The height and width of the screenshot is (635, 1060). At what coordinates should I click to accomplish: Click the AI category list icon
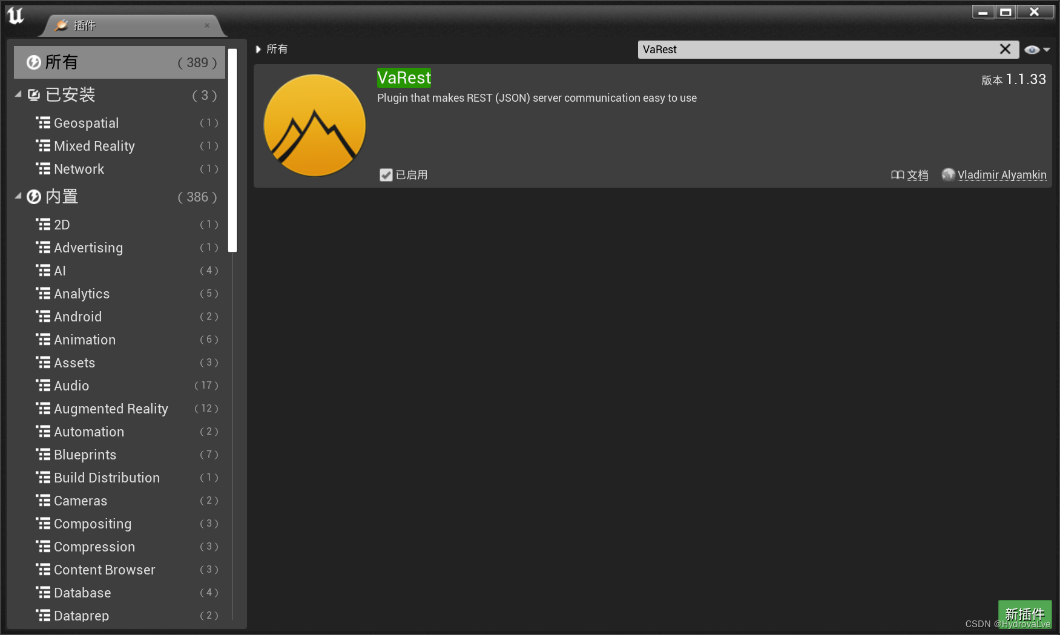coord(43,271)
